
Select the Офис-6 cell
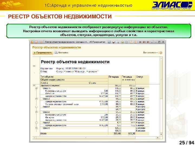[x=74, y=112]
